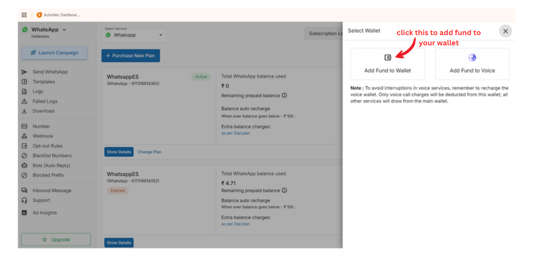Open Send WhatsApp menu item
548x265 pixels.
point(50,72)
